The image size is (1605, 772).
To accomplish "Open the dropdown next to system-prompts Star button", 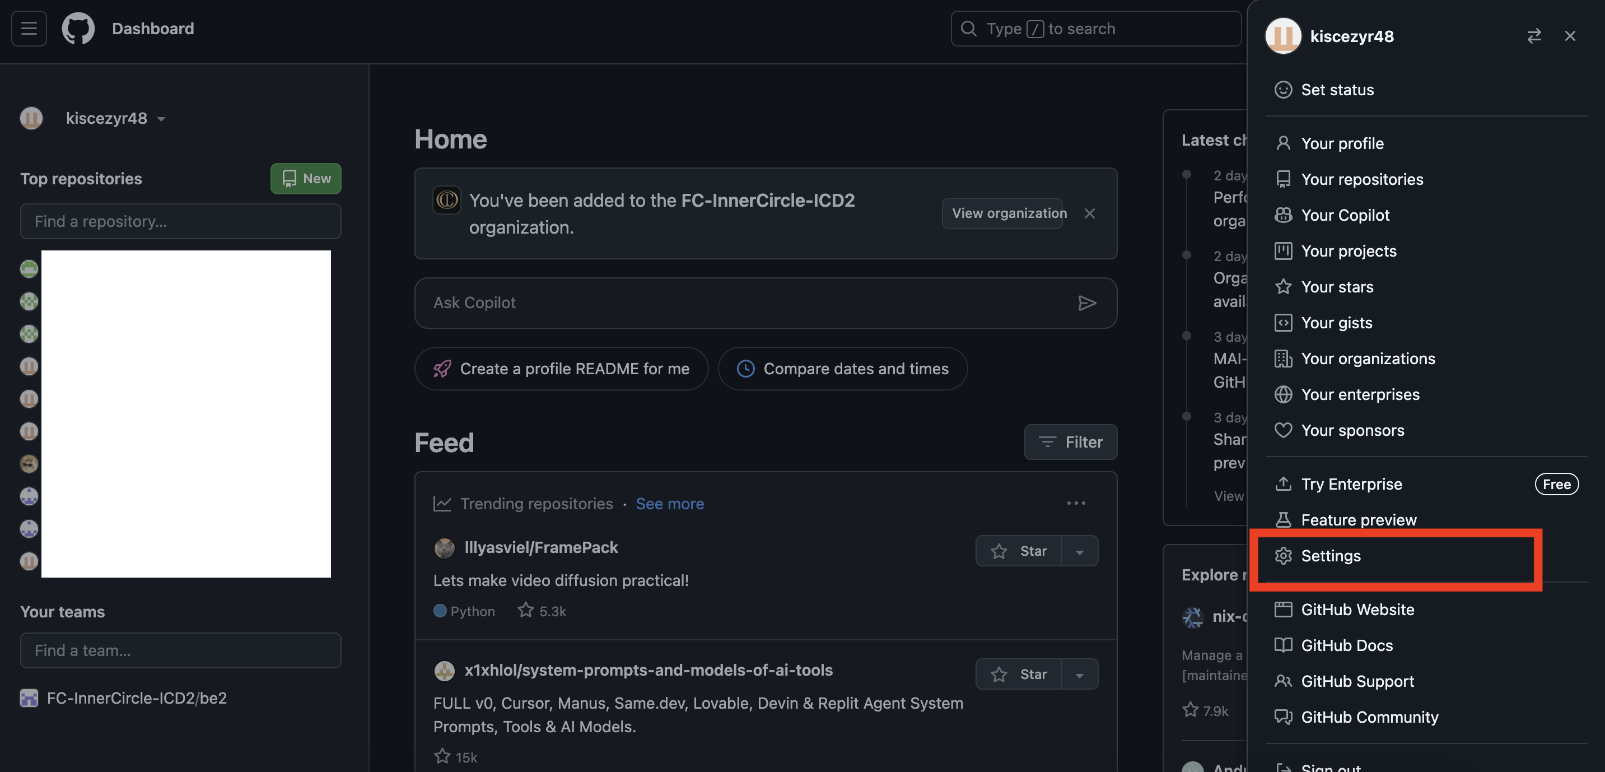I will (1079, 675).
